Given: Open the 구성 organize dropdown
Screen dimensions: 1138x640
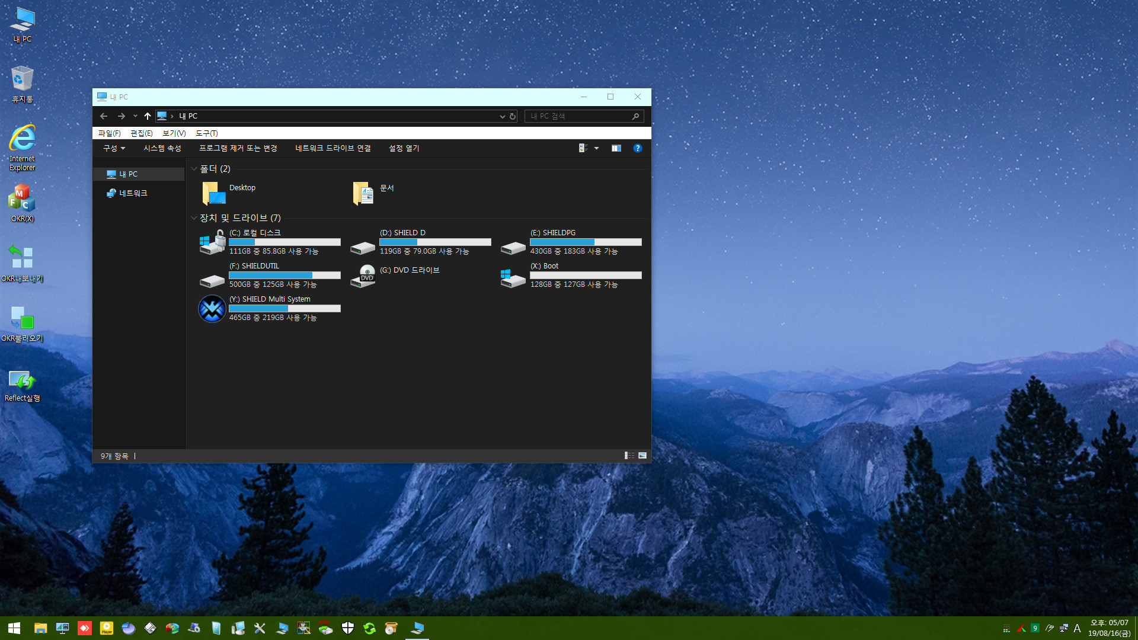Looking at the screenshot, I should pos(114,148).
